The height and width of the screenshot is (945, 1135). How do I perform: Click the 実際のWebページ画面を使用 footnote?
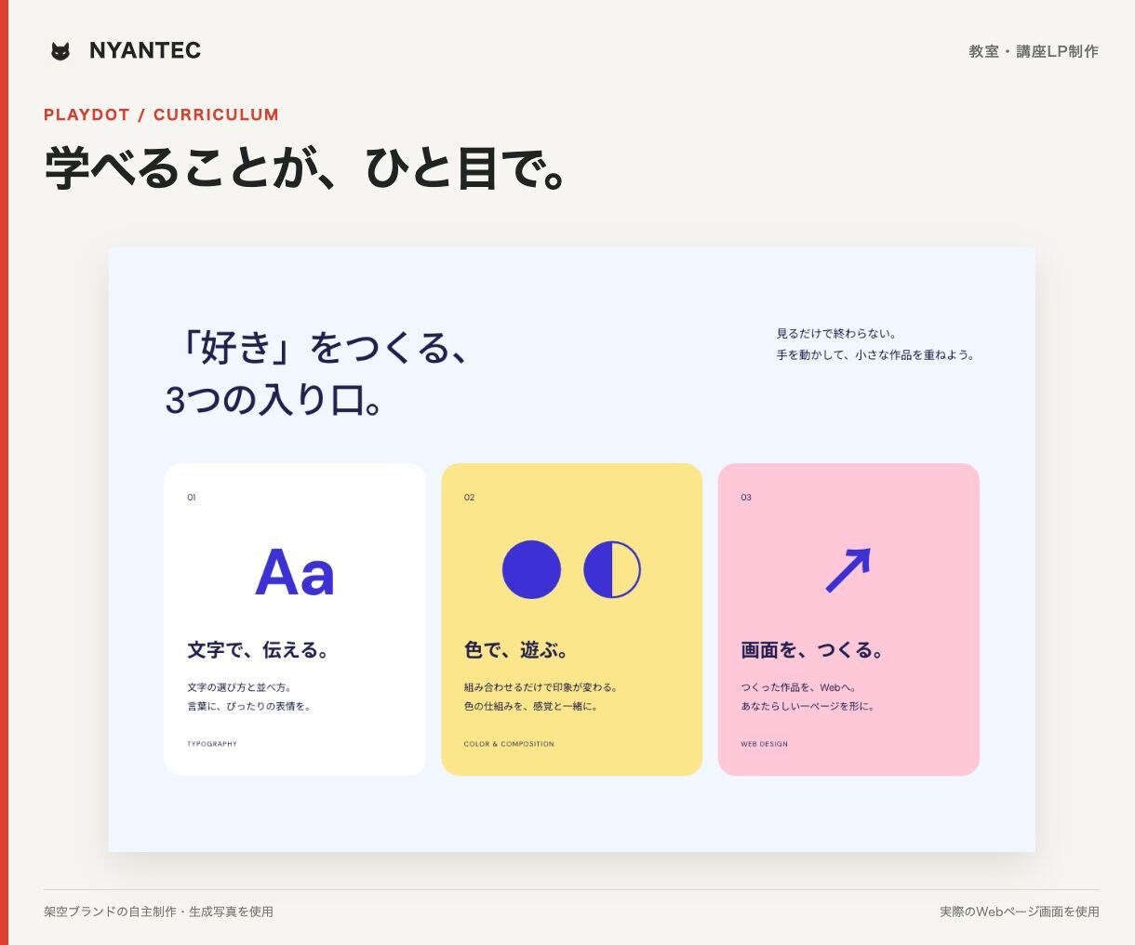1020,912
